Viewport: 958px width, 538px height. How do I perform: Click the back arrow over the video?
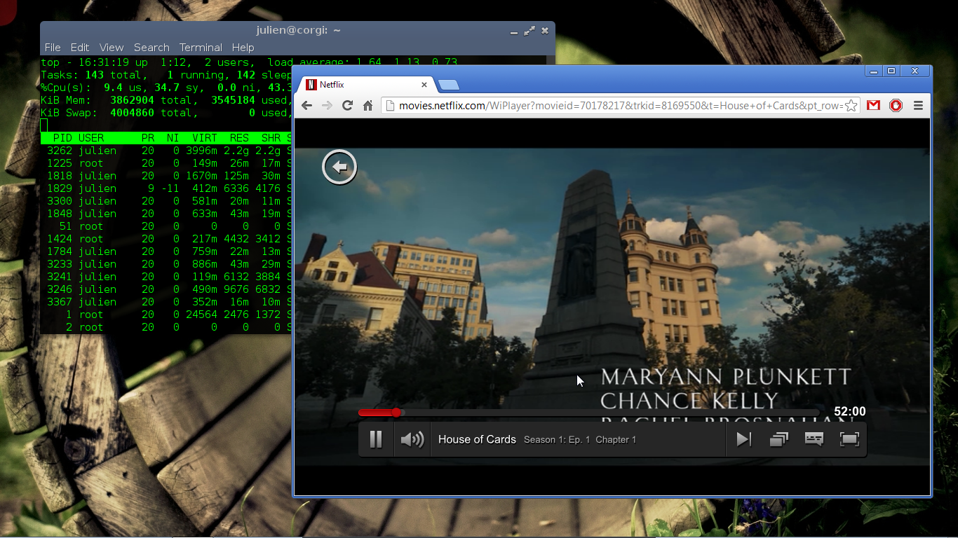click(339, 167)
